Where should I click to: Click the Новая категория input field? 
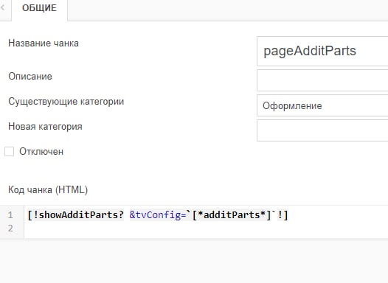click(x=322, y=130)
